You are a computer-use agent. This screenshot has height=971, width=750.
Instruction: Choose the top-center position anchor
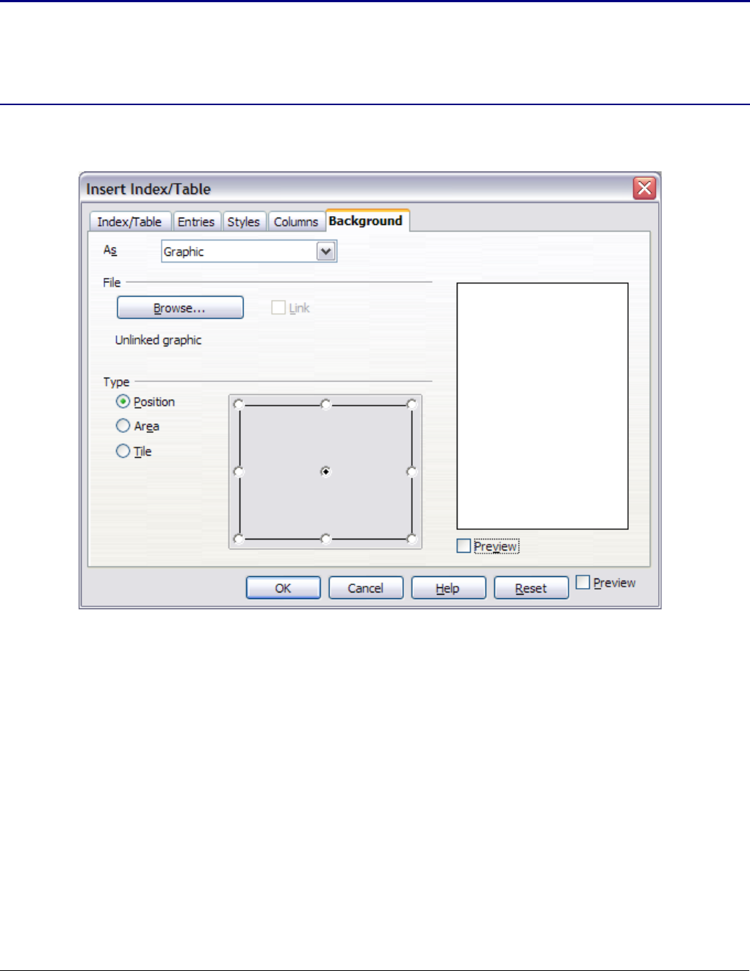(325, 404)
